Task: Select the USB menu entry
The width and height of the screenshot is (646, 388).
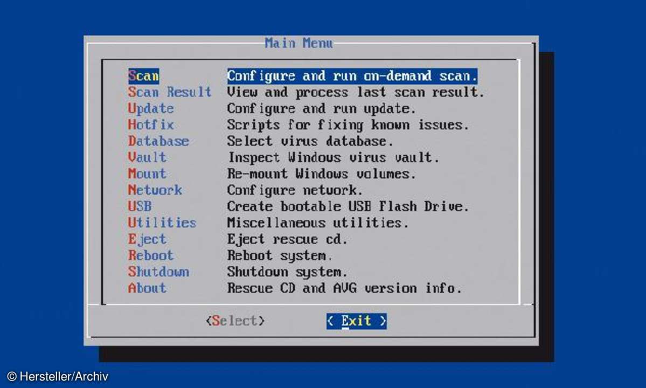Action: (140, 206)
